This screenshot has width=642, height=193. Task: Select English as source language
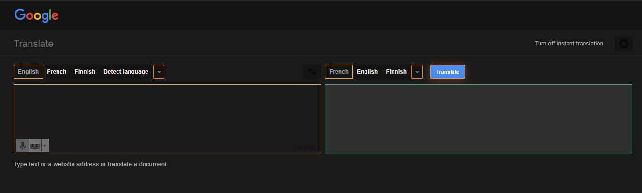[x=28, y=72]
